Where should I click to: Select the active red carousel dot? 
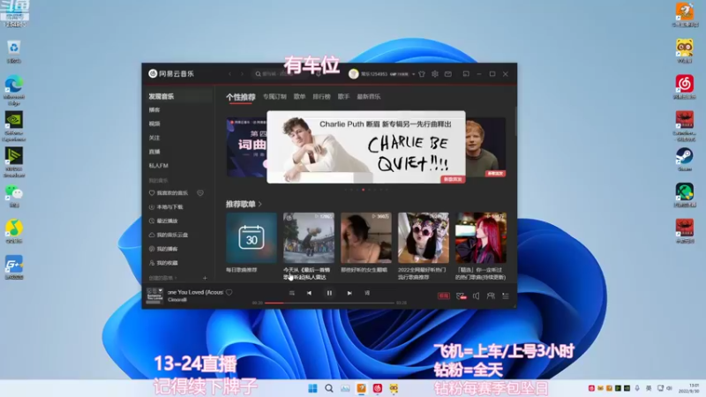click(x=364, y=190)
